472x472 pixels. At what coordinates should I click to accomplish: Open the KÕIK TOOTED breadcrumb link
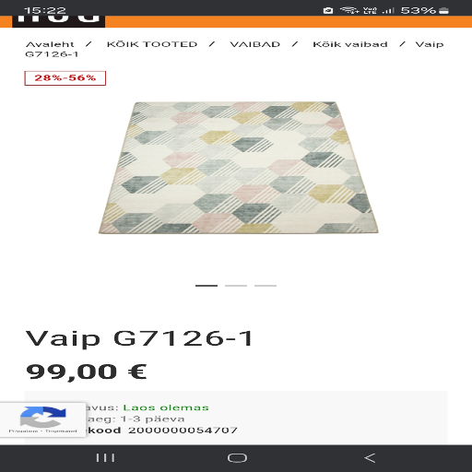pyautogui.click(x=152, y=44)
